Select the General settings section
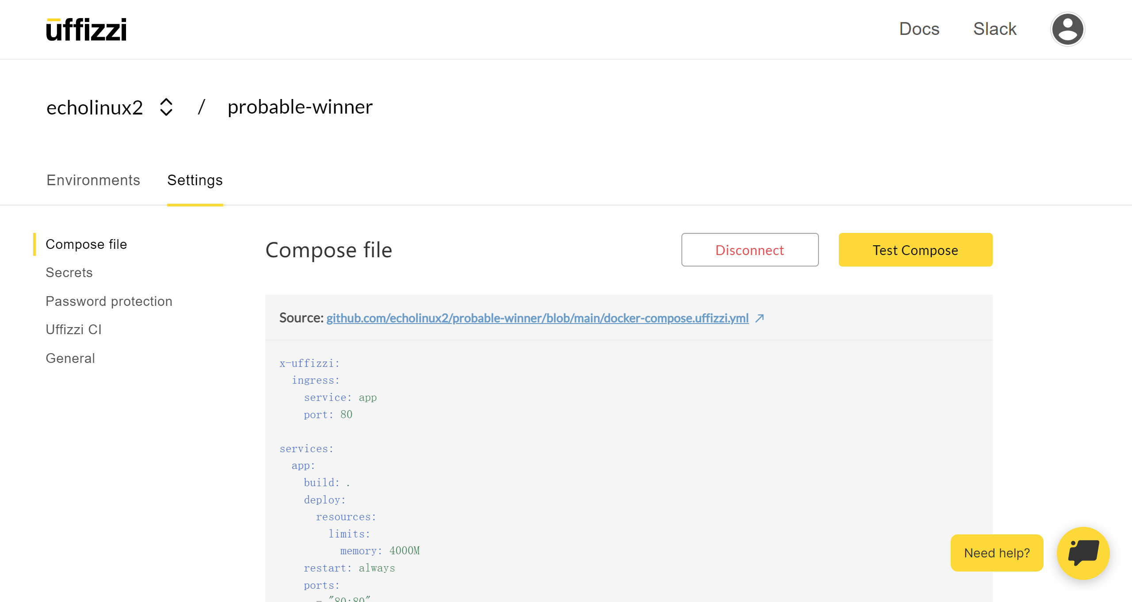The height and width of the screenshot is (602, 1132). point(70,358)
